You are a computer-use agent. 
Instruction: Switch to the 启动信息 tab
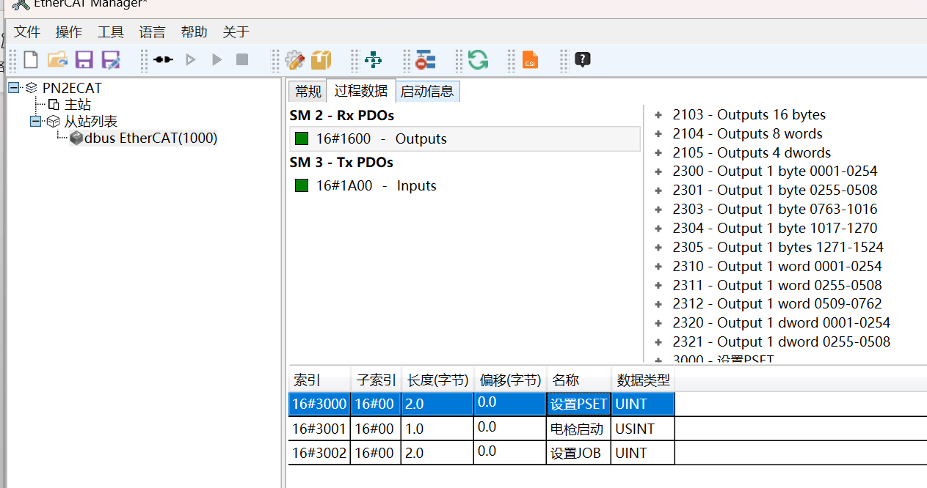(427, 92)
